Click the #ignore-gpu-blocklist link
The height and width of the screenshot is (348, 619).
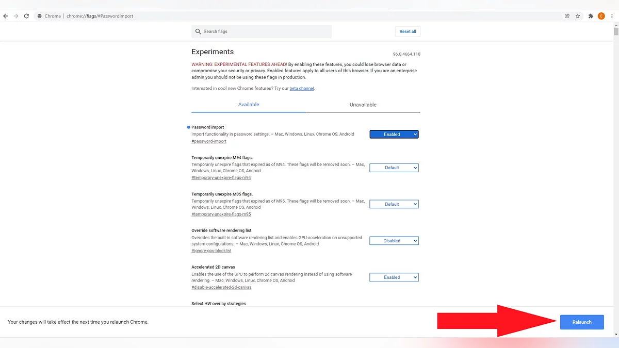point(211,251)
